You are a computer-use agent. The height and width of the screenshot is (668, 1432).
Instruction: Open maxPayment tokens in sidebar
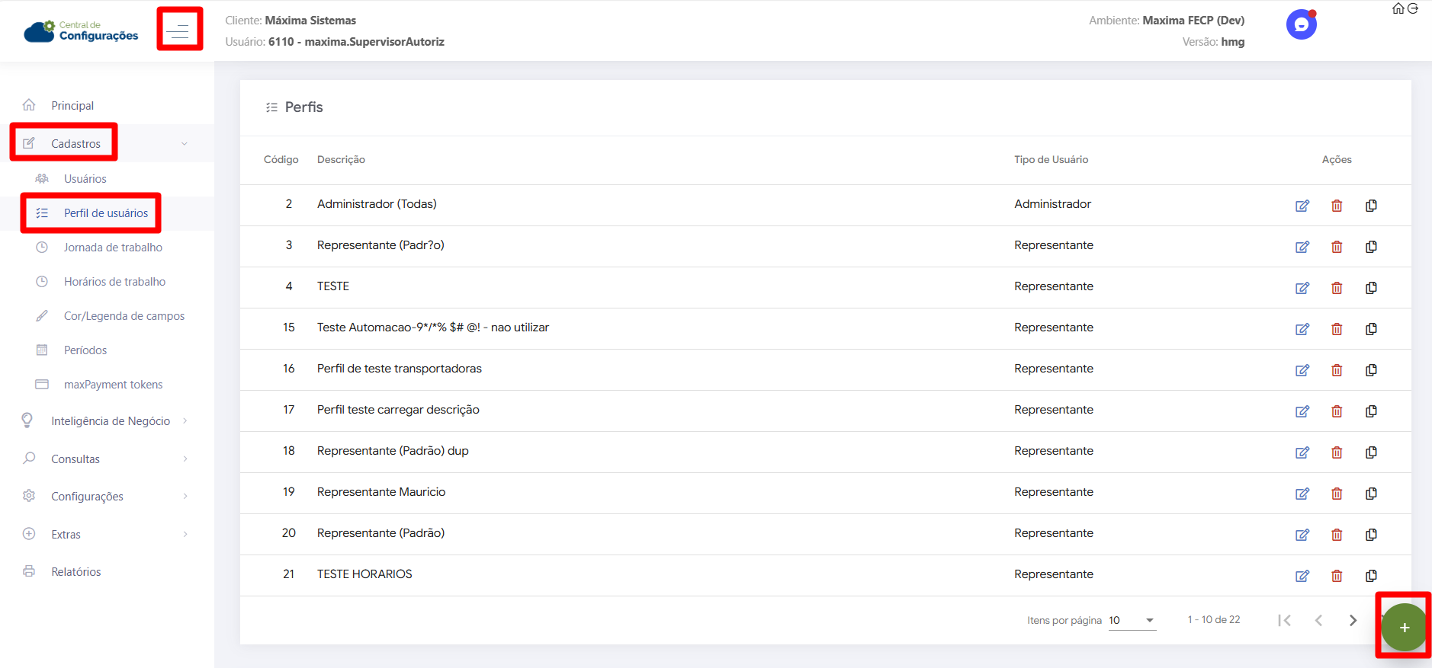[113, 385]
